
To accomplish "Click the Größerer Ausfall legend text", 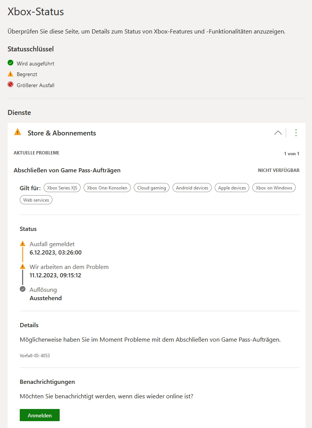I will pos(35,85).
